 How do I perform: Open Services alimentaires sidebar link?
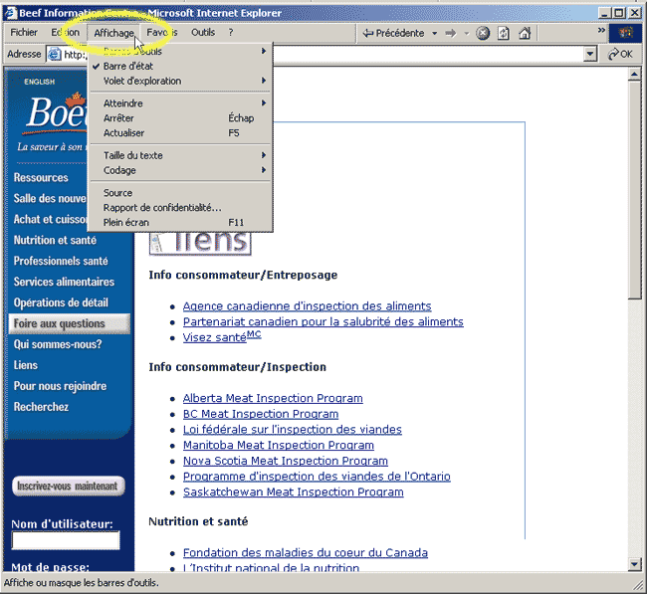tap(64, 282)
